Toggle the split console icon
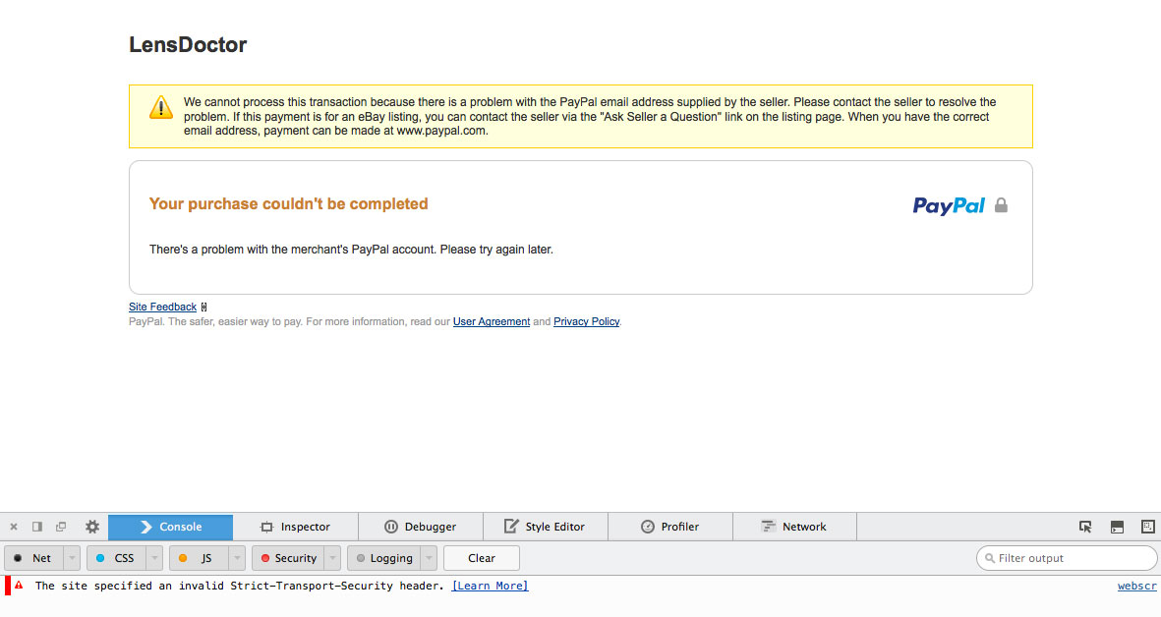Viewport: 1161px width, 617px height. (x=1118, y=527)
